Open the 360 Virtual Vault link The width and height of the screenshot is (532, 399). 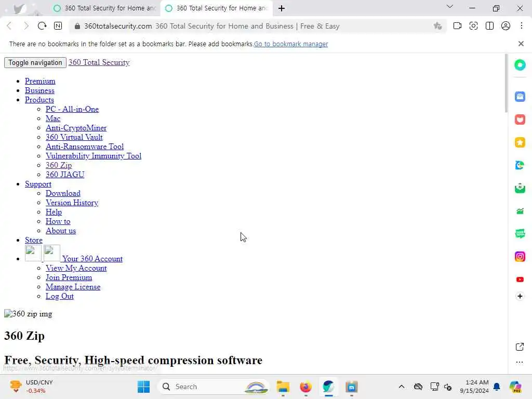[x=74, y=137]
